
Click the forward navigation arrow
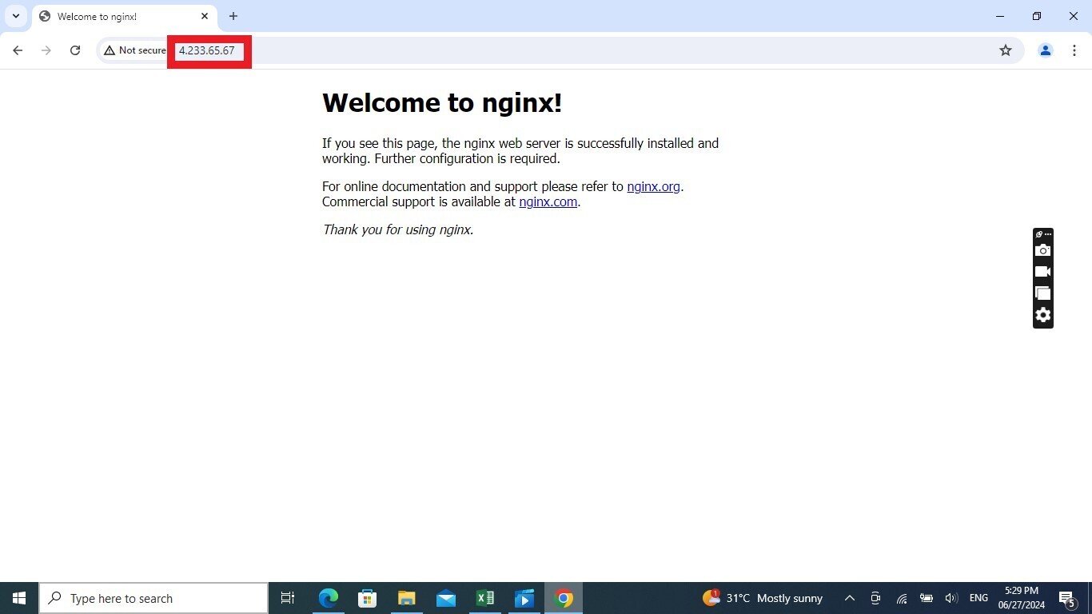(46, 50)
